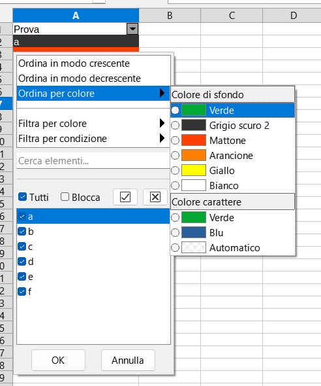The height and width of the screenshot is (386, 321).
Task: Click the select-all-entries checkmark icon button
Action: click(x=125, y=197)
